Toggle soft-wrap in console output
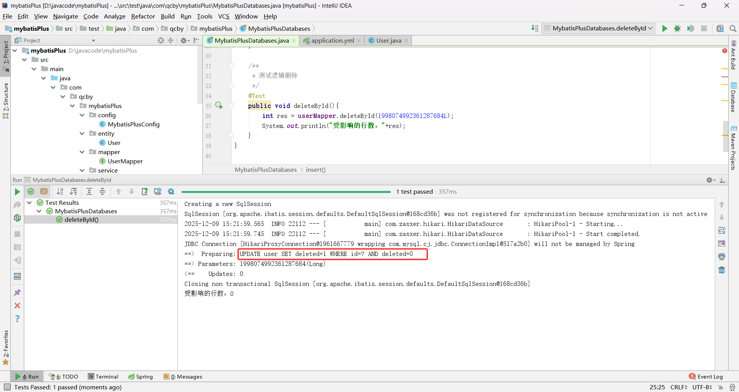The height and width of the screenshot is (392, 739). click(722, 231)
